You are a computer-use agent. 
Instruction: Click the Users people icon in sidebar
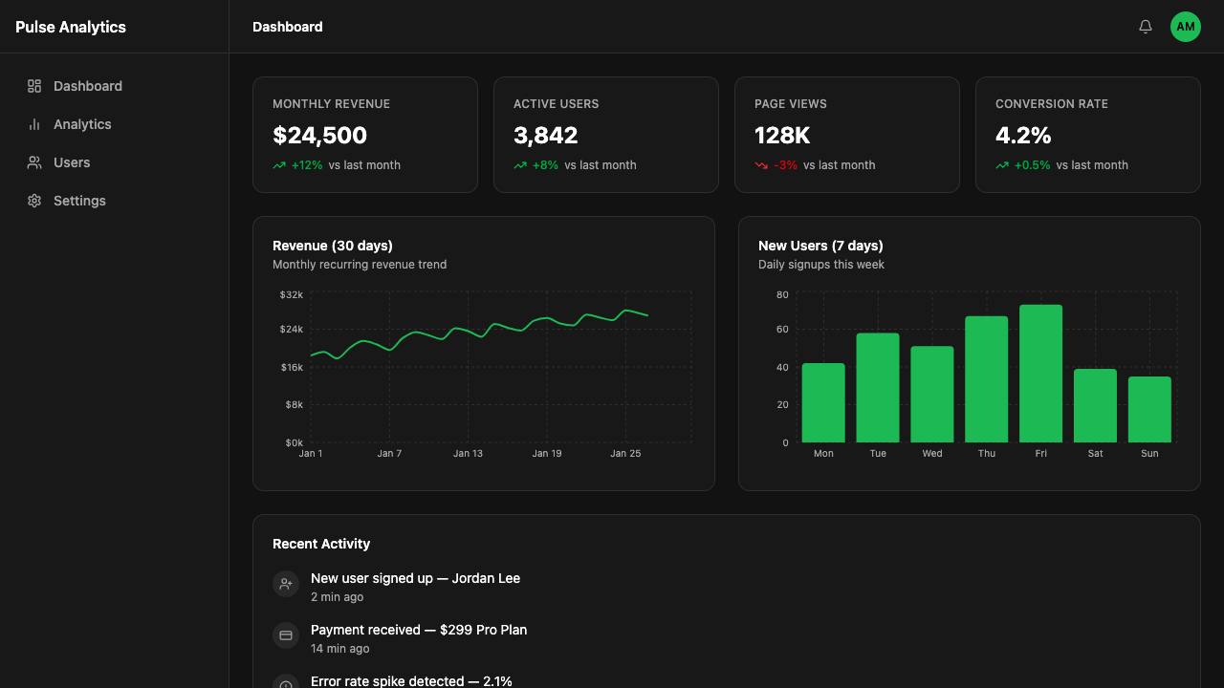(34, 162)
